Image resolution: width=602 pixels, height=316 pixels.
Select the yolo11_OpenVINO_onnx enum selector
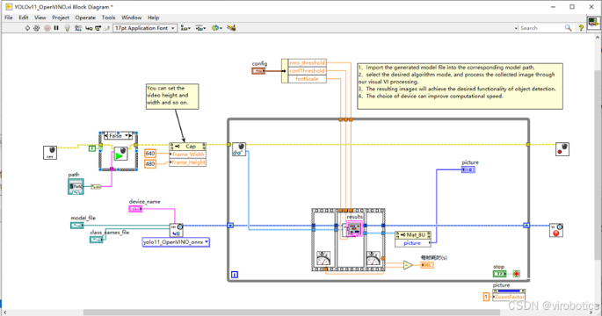tap(176, 242)
